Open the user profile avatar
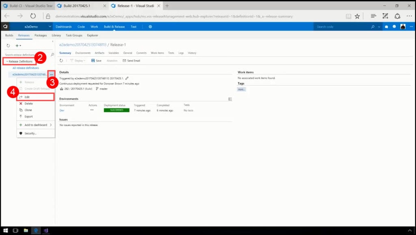This screenshot has width=416, height=235. pyautogui.click(x=403, y=26)
